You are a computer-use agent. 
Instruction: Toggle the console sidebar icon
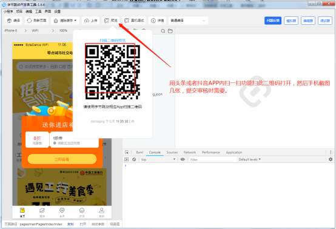pyautogui.click(x=127, y=159)
